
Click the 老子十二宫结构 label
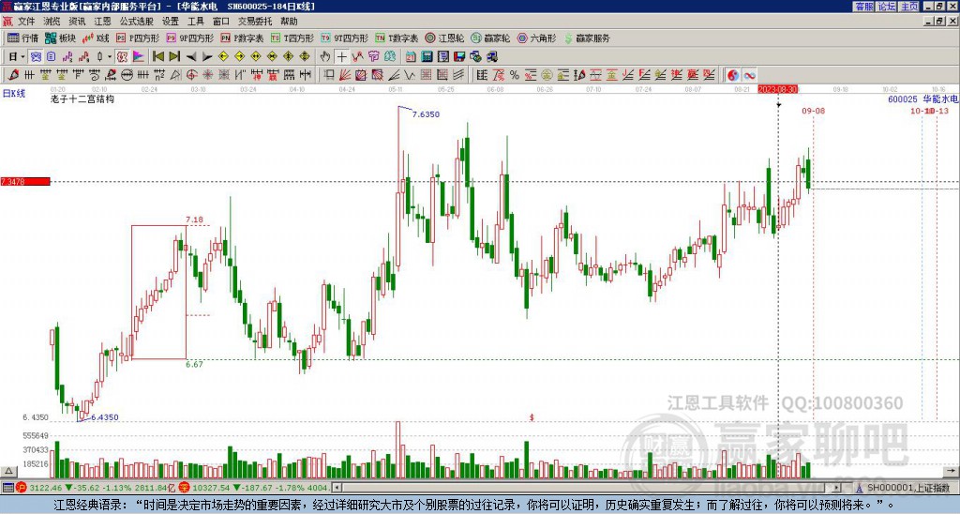[x=82, y=98]
